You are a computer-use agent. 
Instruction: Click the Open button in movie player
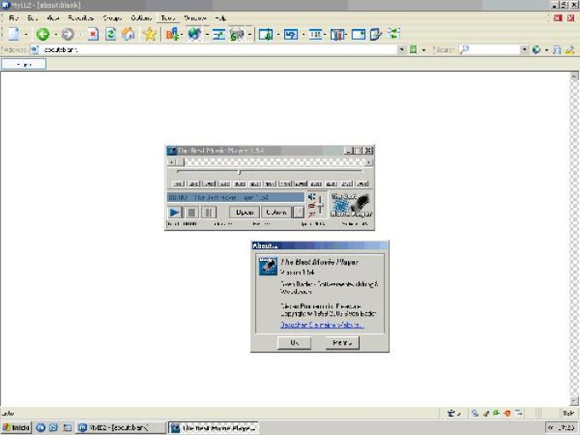point(245,212)
